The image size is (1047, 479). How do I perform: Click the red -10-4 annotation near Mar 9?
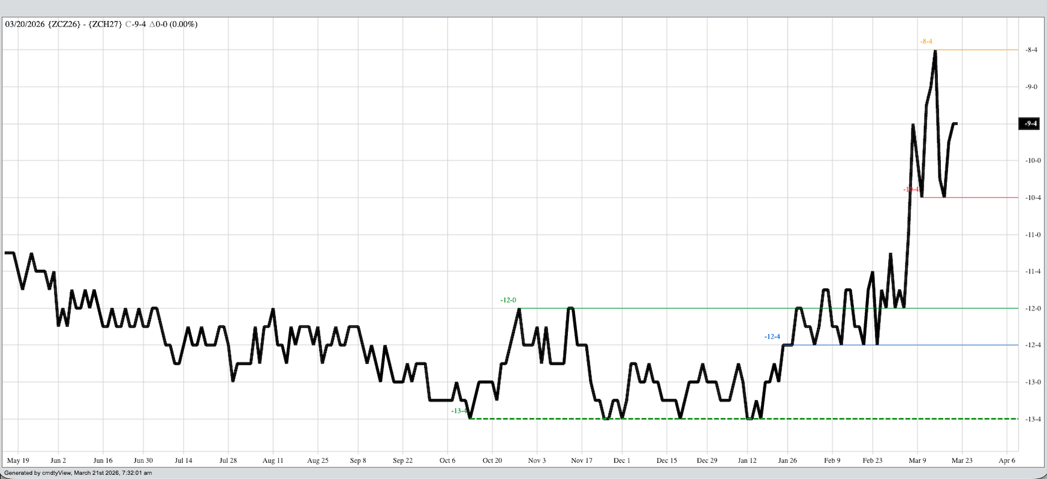tap(911, 189)
